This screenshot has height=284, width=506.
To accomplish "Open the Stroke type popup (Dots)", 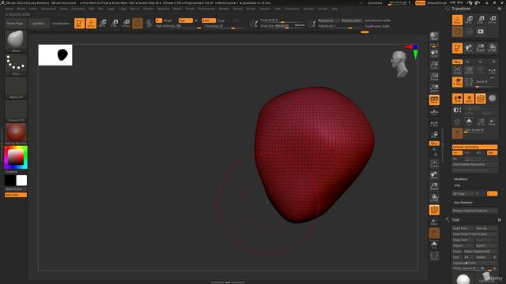I will 16,65.
